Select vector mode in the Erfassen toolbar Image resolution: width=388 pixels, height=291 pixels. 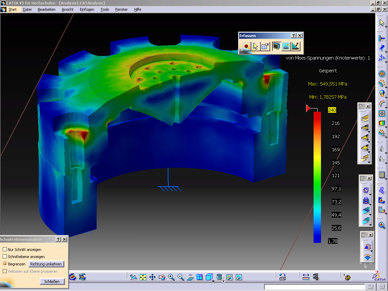pos(295,46)
